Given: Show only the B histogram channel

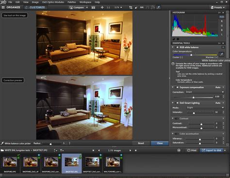Looking at the screenshot, I should click(x=222, y=30).
